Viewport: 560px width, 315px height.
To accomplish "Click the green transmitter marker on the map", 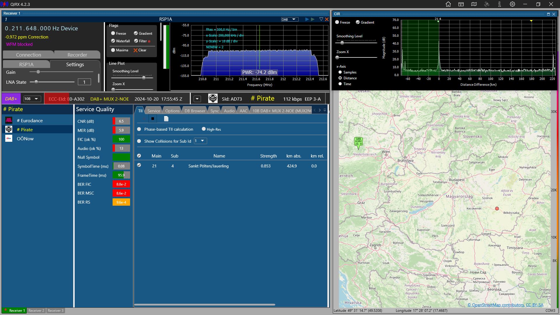I will (358, 142).
